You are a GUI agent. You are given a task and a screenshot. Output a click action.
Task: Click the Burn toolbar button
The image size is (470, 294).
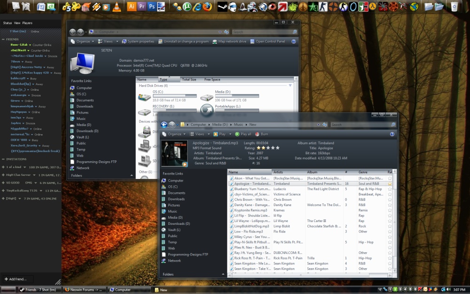pos(262,134)
